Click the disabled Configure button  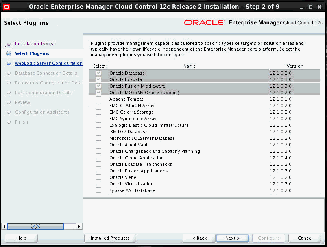click(x=268, y=238)
